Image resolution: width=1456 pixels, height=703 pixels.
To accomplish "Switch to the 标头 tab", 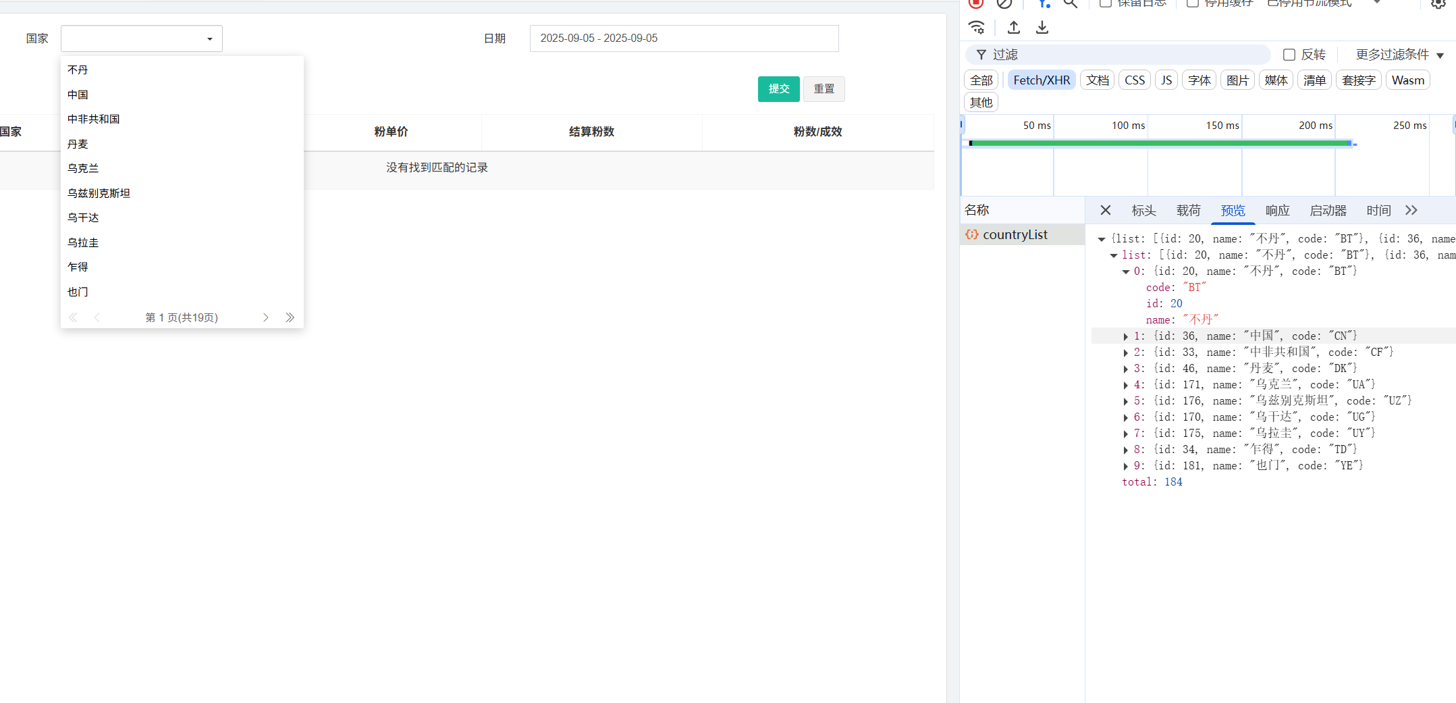I will tap(1143, 210).
